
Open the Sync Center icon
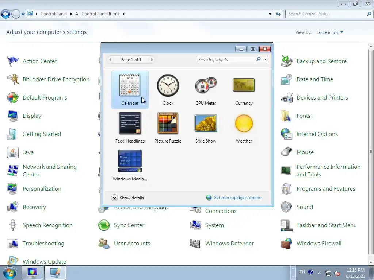click(x=104, y=225)
